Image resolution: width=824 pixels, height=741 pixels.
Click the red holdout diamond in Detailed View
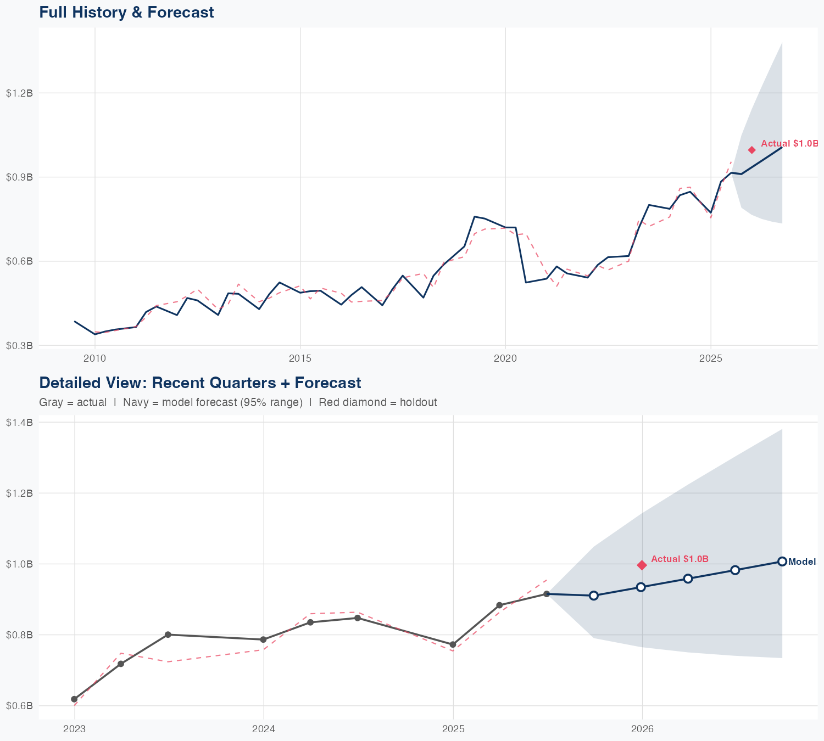pyautogui.click(x=641, y=565)
